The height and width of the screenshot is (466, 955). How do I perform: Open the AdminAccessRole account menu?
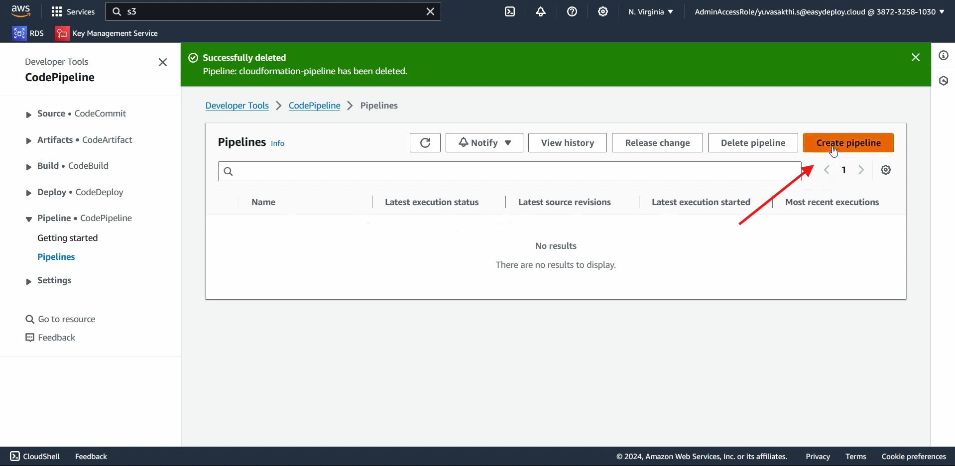(820, 11)
